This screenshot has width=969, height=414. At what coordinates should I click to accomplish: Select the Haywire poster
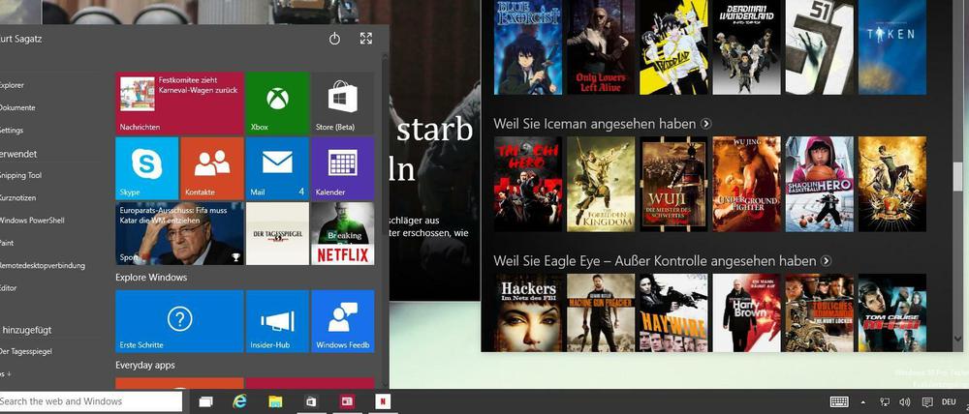[673, 312]
